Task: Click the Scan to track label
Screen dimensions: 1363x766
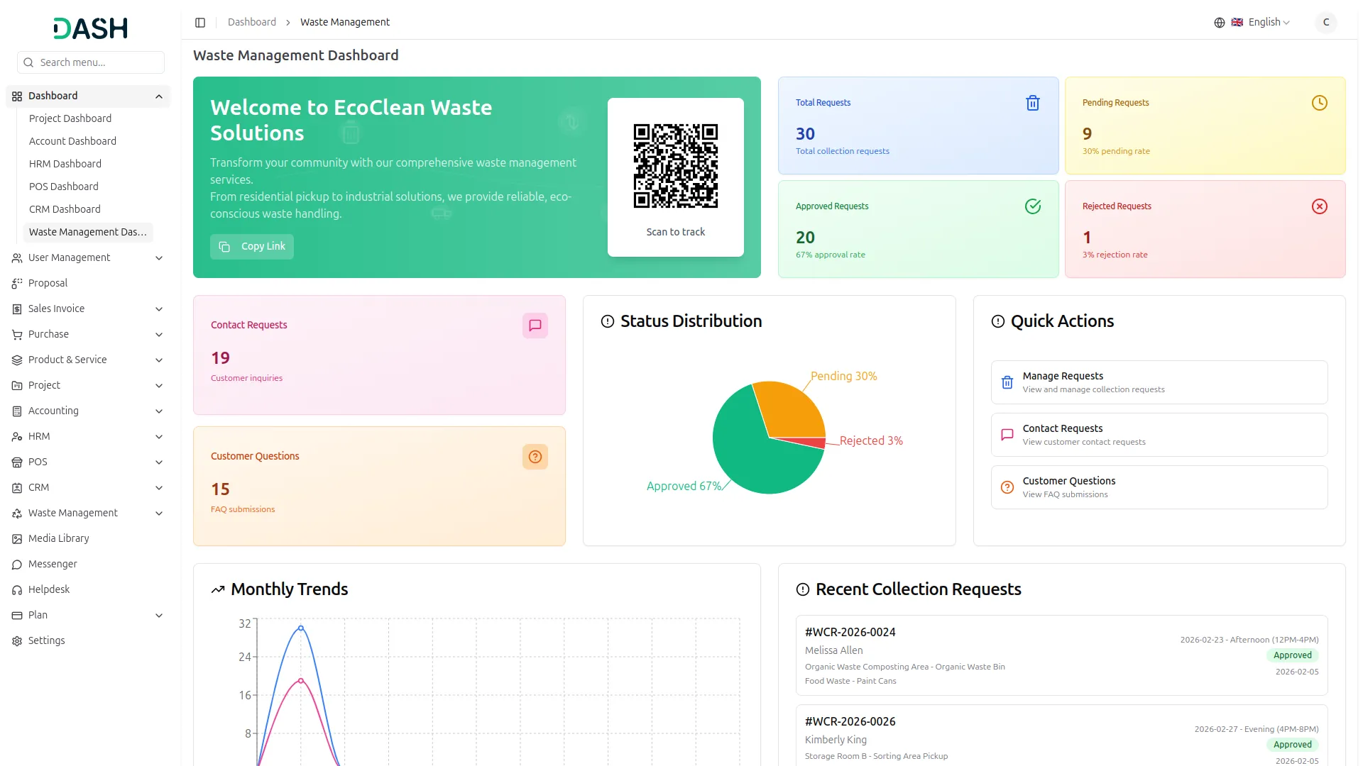Action: (x=675, y=232)
